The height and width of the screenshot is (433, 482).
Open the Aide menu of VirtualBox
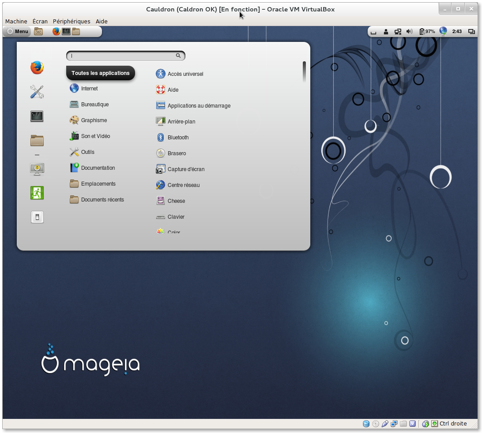pyautogui.click(x=102, y=21)
